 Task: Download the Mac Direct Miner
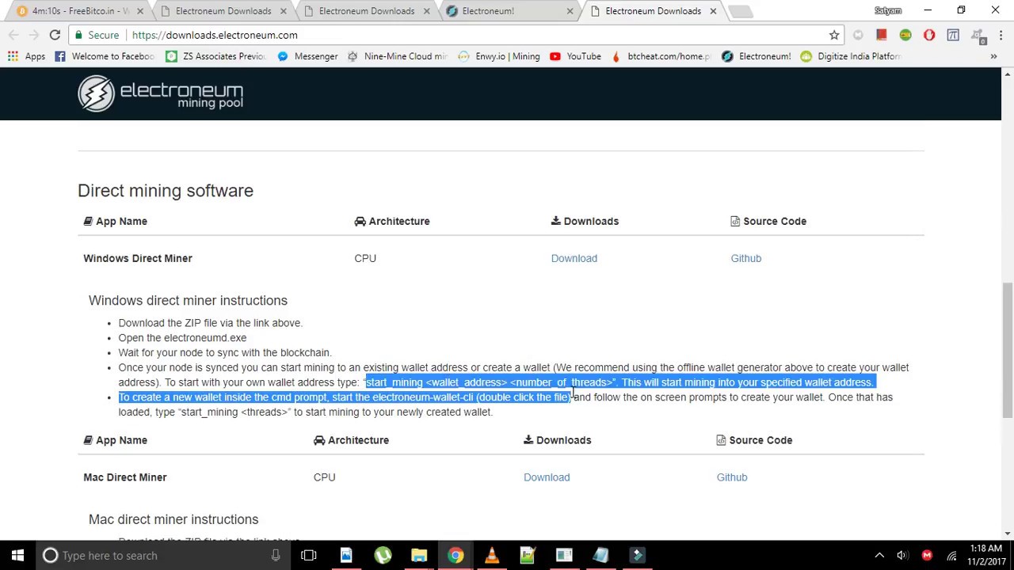coord(547,477)
